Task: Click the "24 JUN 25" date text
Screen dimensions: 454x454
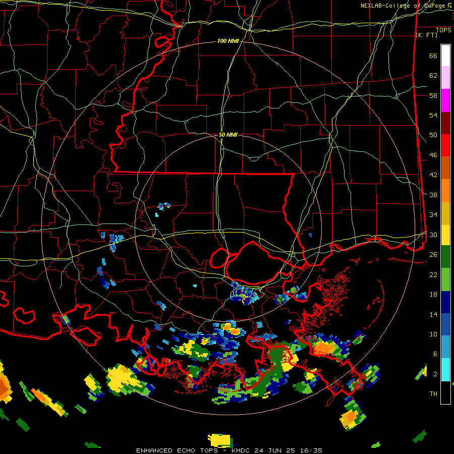Action: click(x=275, y=450)
